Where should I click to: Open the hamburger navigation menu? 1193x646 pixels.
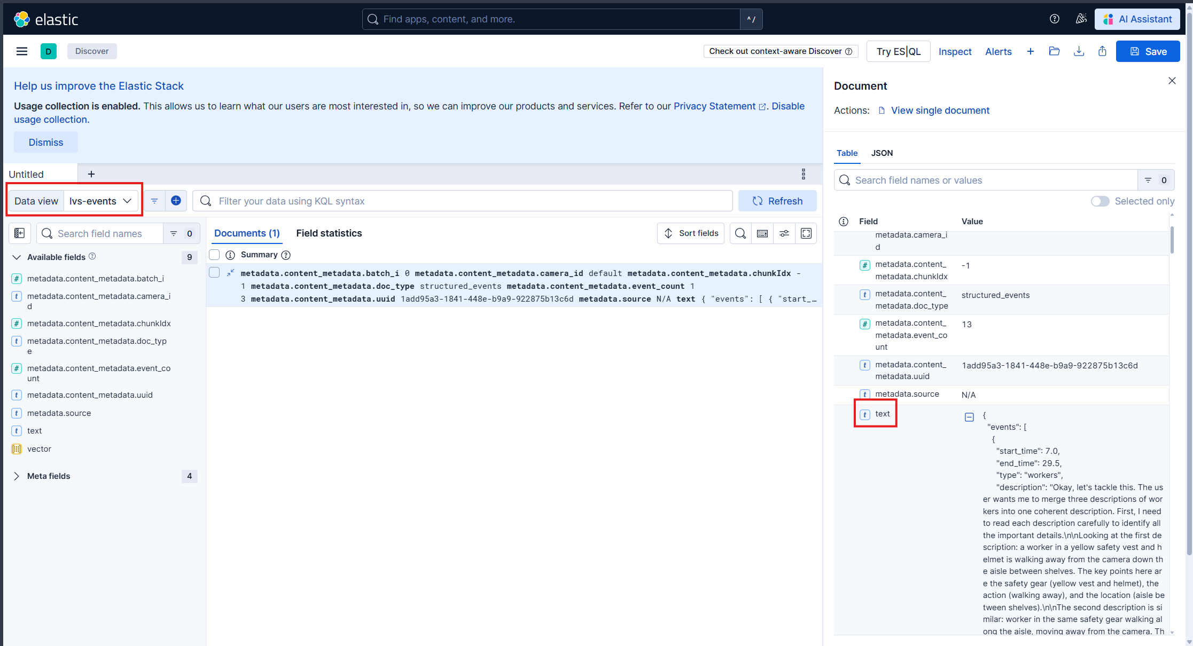(x=22, y=51)
